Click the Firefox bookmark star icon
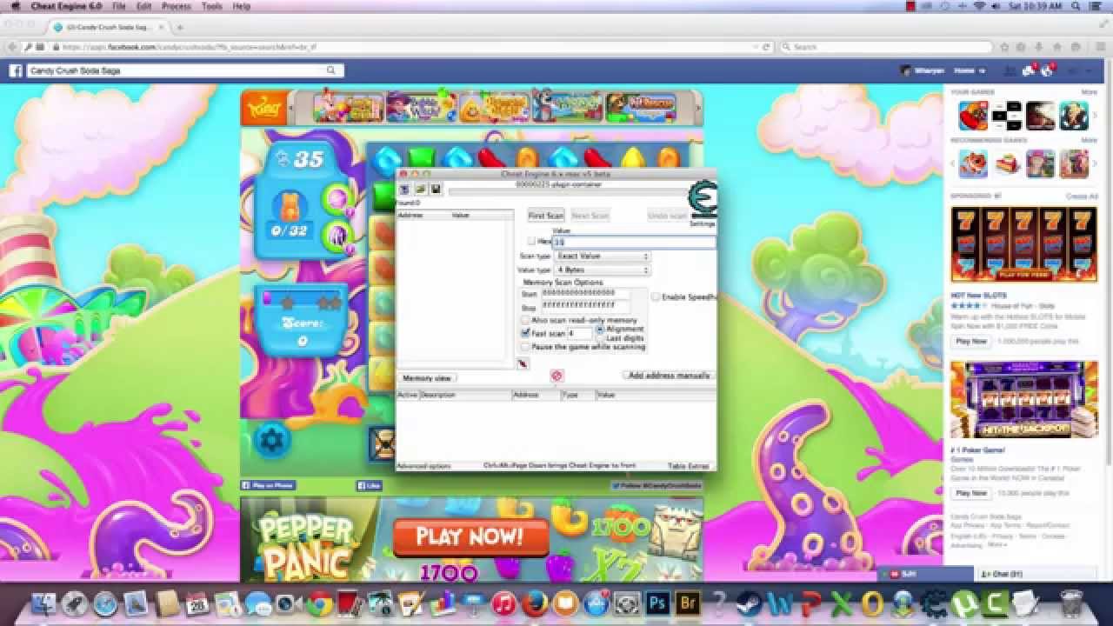This screenshot has width=1113, height=626. 1004,47
